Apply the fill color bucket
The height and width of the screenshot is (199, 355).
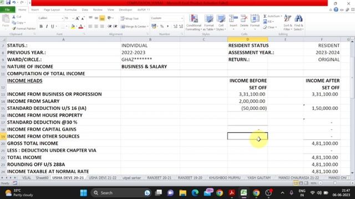(x=73, y=27)
